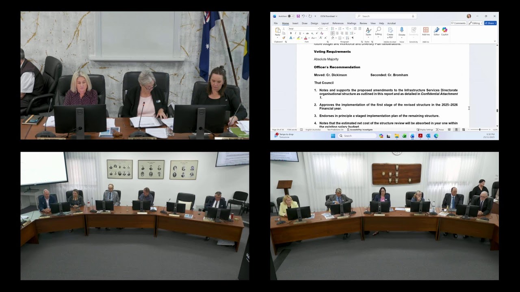The height and width of the screenshot is (292, 520).
Task: Open Microsoft Edge from the taskbar
Action: tap(436, 136)
